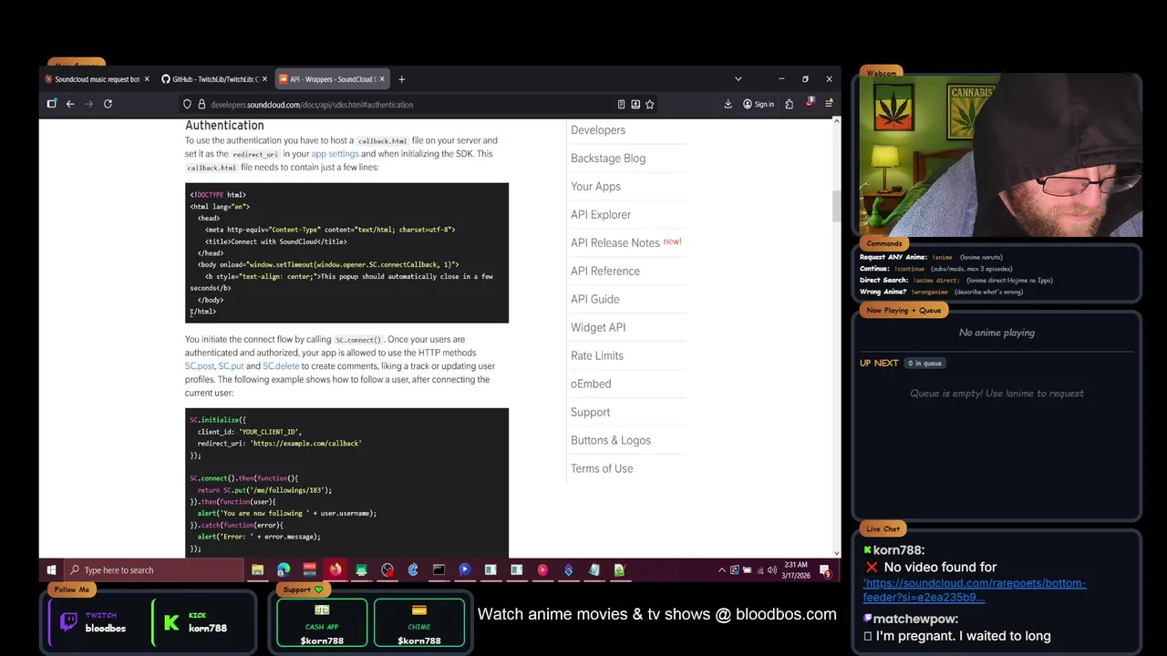Open Terms of Use link
The width and height of the screenshot is (1167, 656).
point(602,469)
